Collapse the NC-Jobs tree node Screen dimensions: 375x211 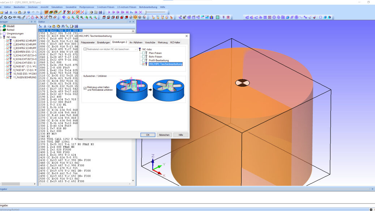pyautogui.click(x=1, y=37)
